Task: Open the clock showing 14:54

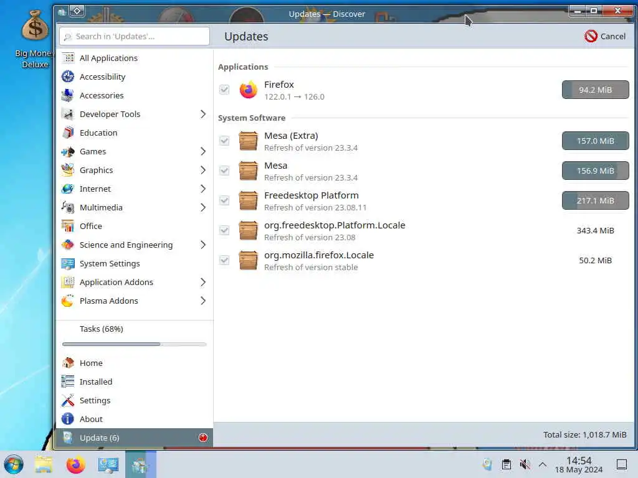Action: 579,464
